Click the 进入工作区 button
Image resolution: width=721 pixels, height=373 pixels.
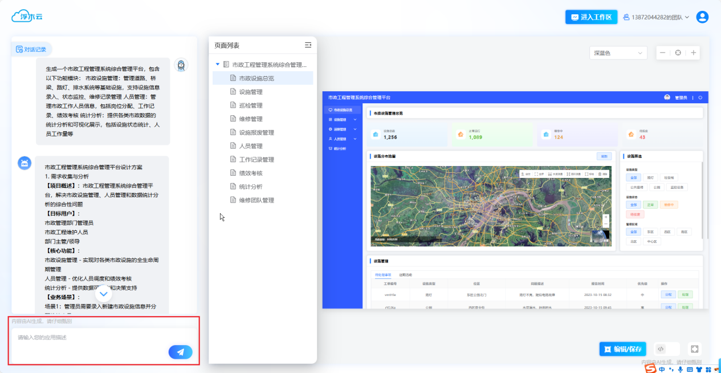[x=591, y=17]
